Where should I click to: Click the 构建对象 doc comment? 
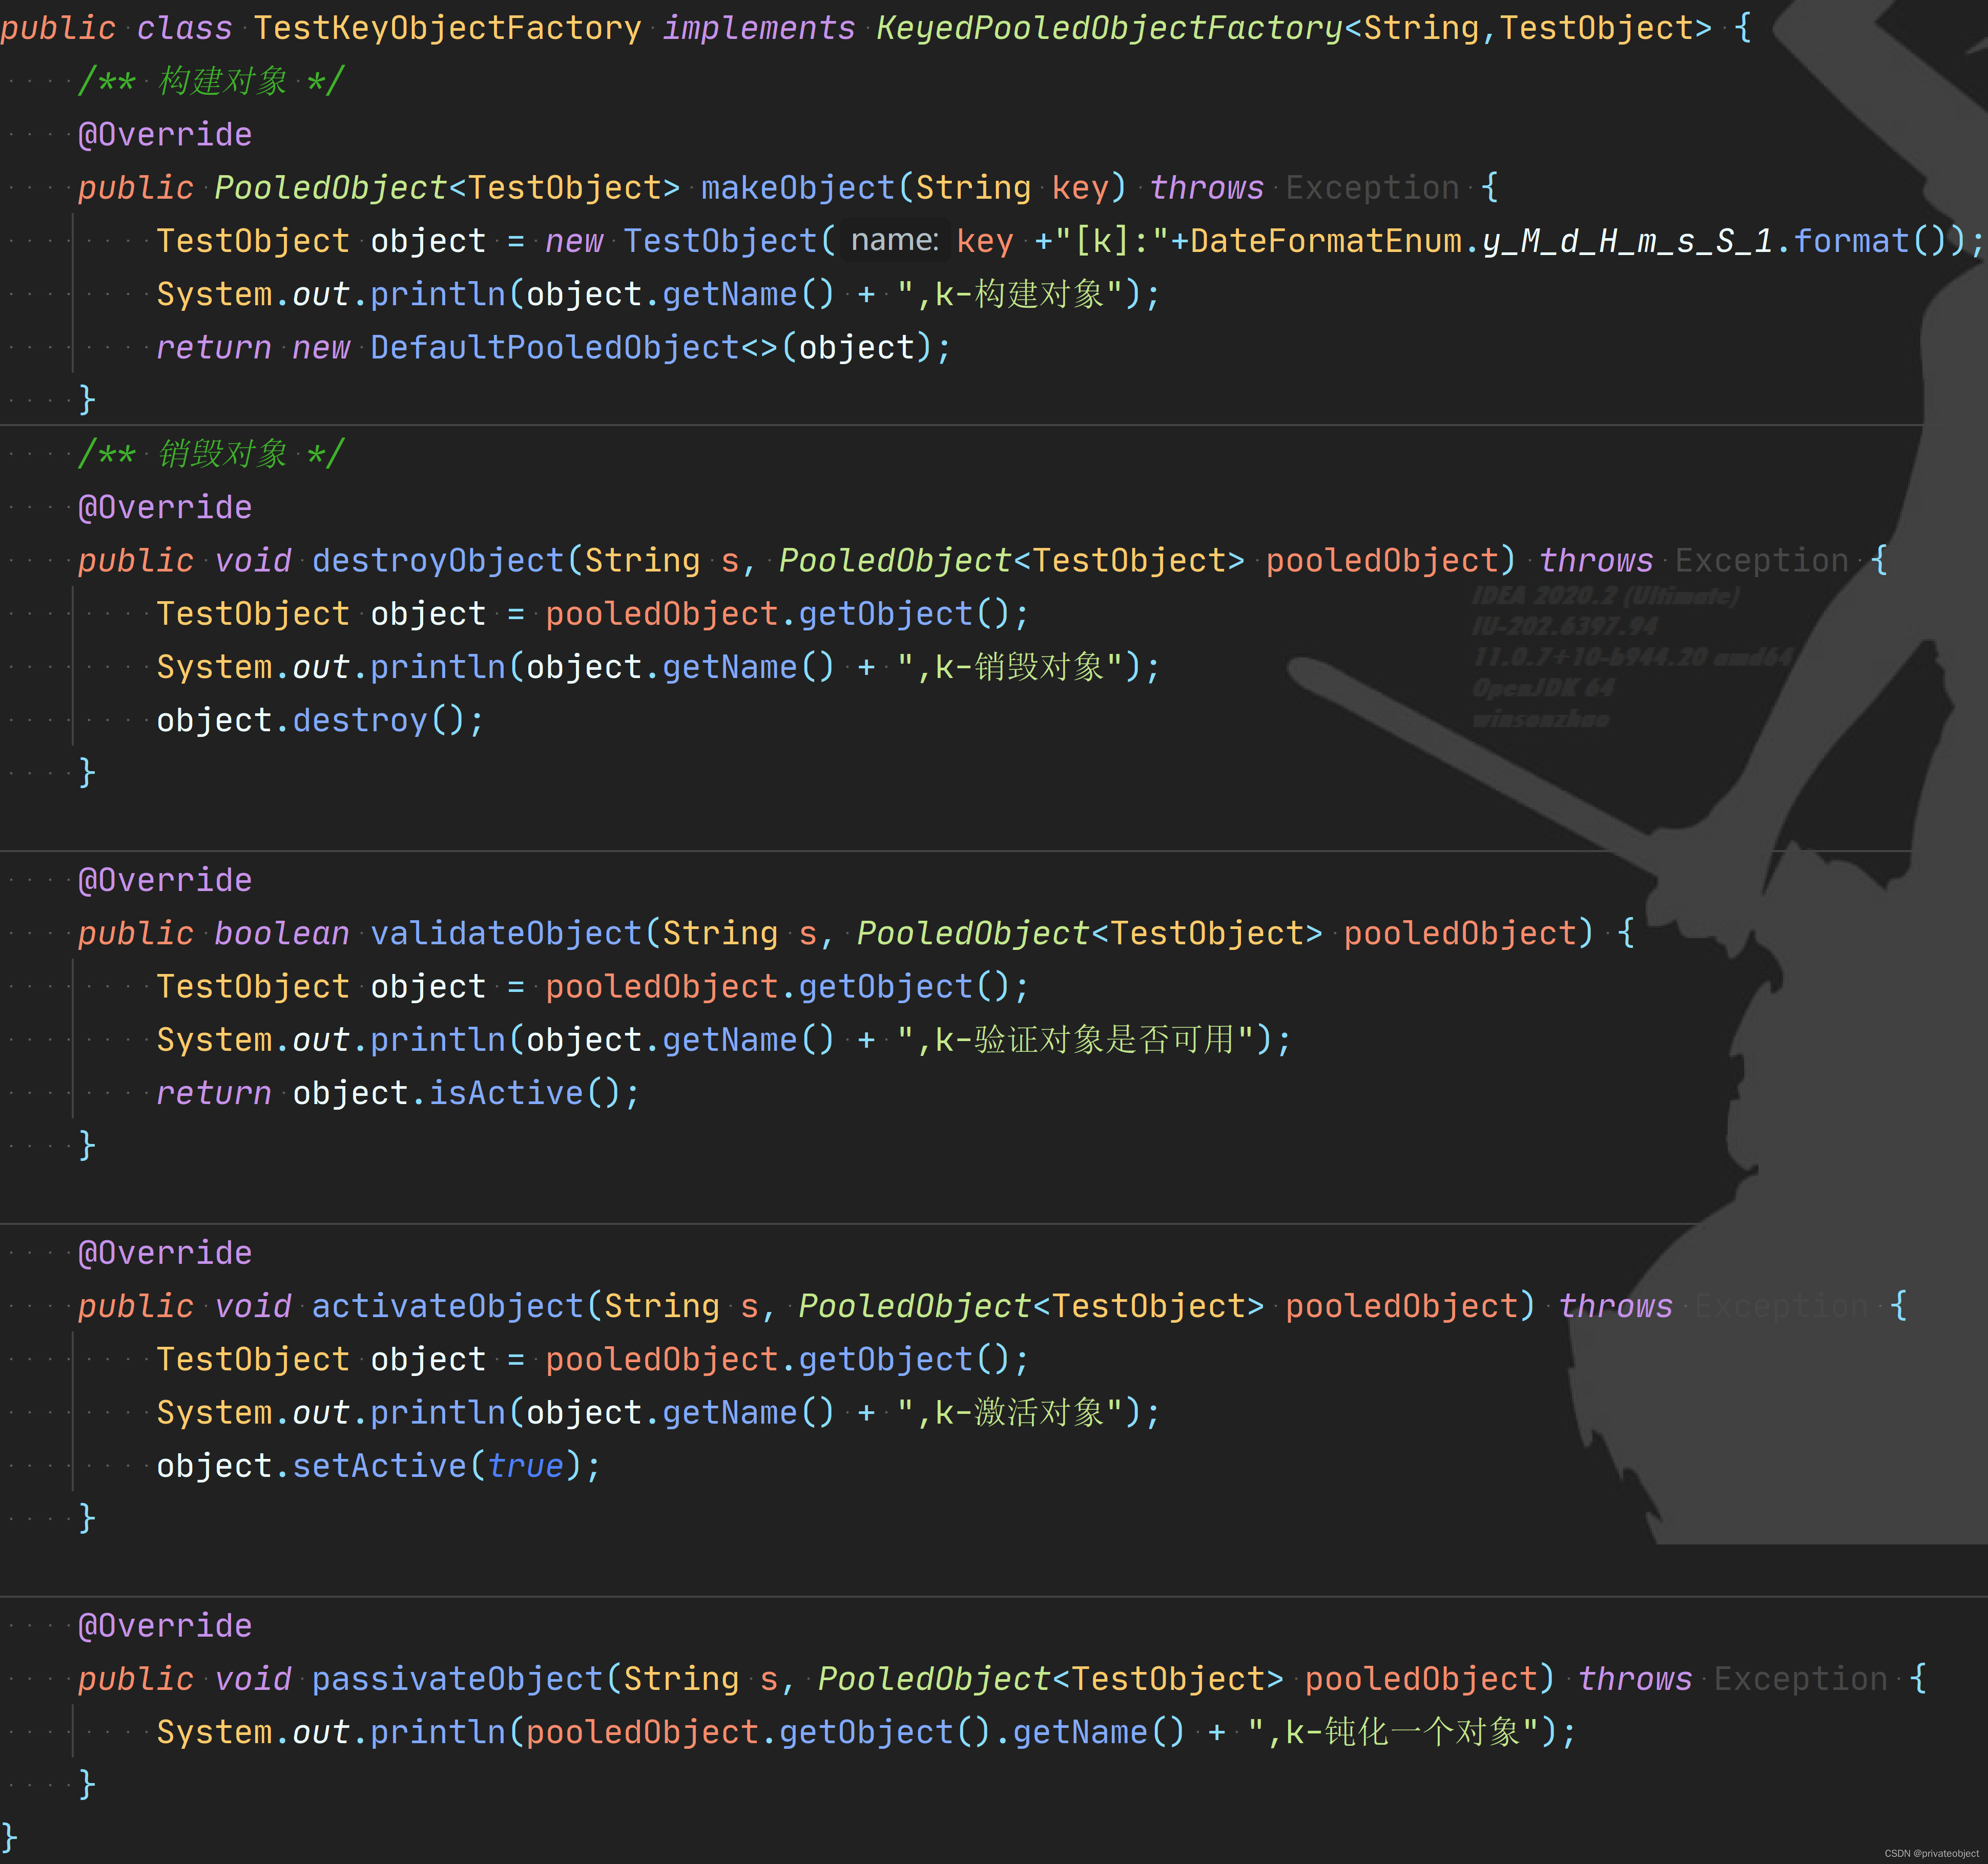[211, 82]
